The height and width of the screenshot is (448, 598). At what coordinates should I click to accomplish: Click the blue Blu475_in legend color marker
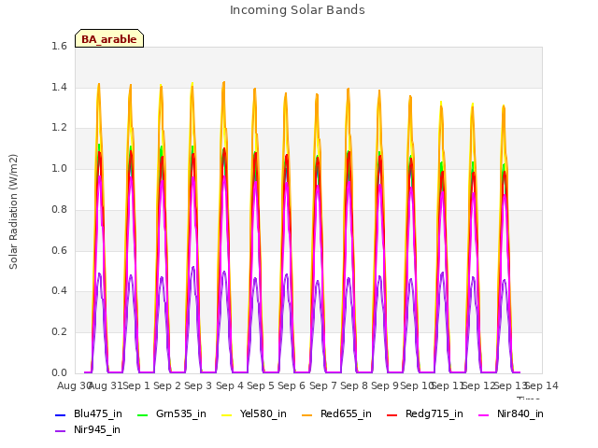60,414
